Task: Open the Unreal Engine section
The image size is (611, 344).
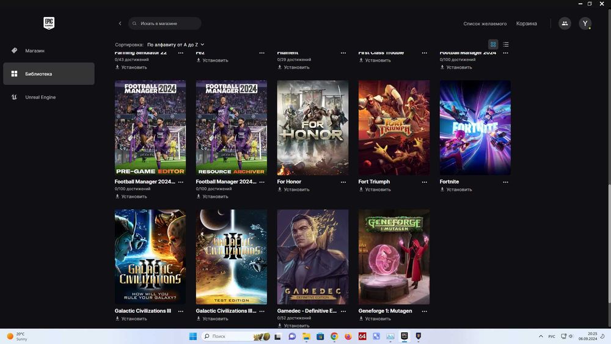Action: tap(49, 97)
